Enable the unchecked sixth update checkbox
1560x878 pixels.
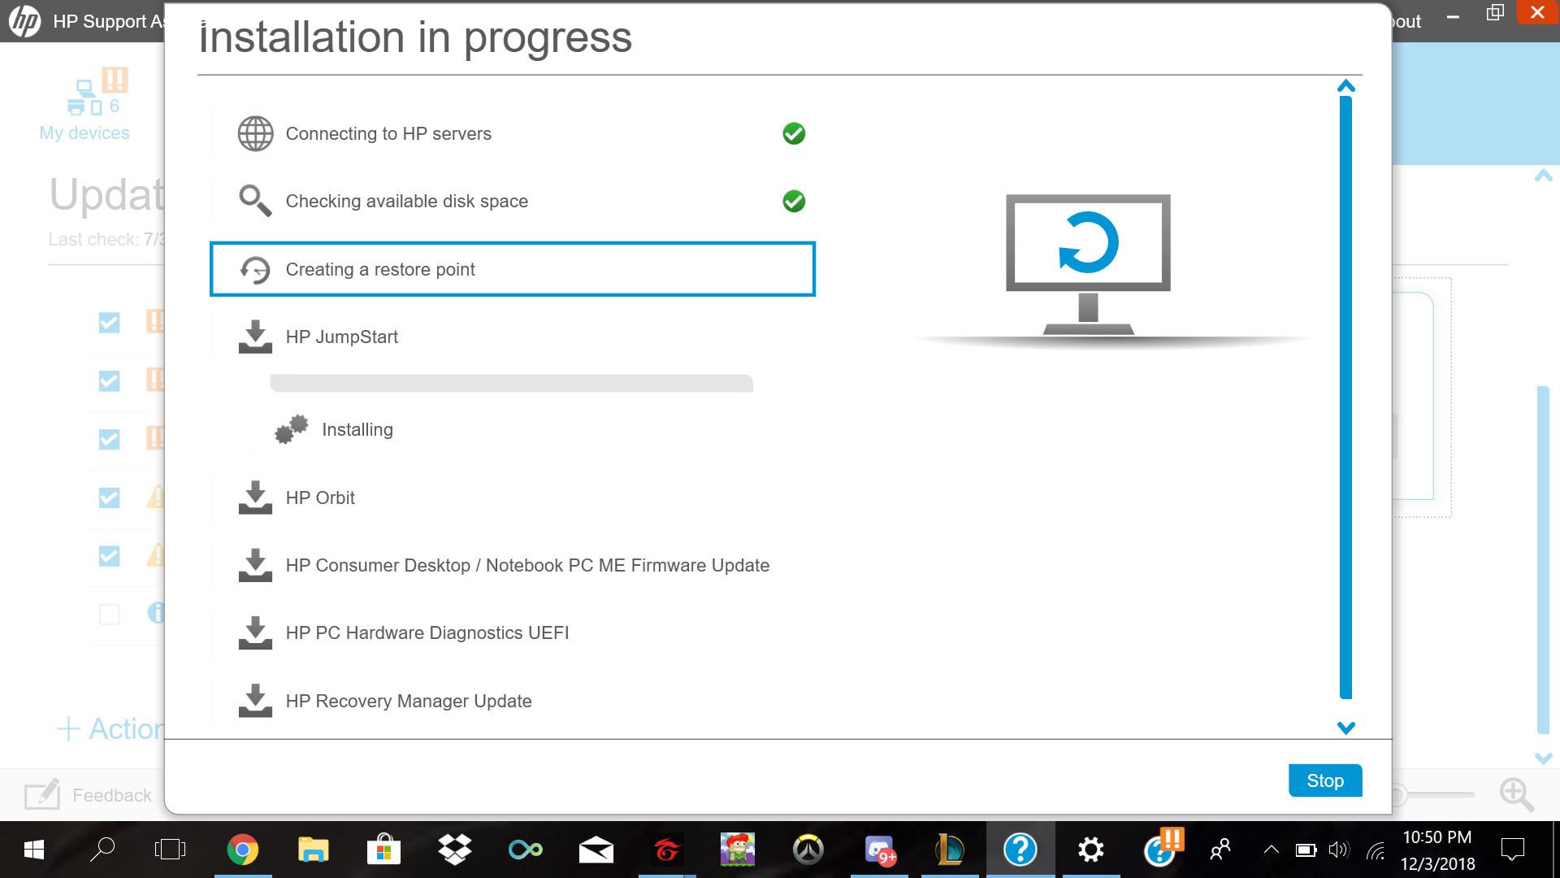(109, 614)
